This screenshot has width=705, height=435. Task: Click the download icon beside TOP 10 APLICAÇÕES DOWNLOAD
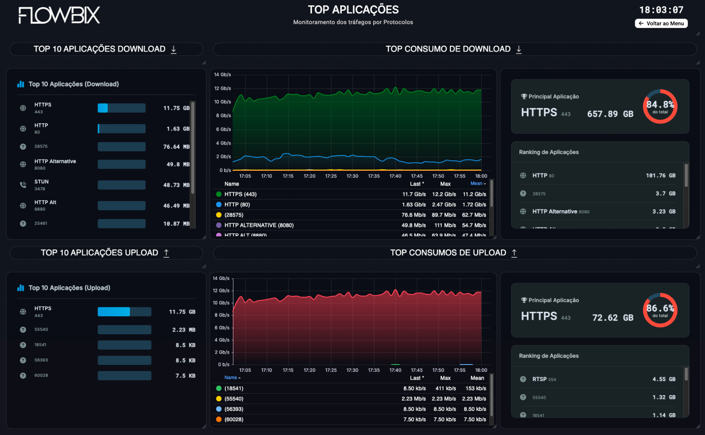174,49
